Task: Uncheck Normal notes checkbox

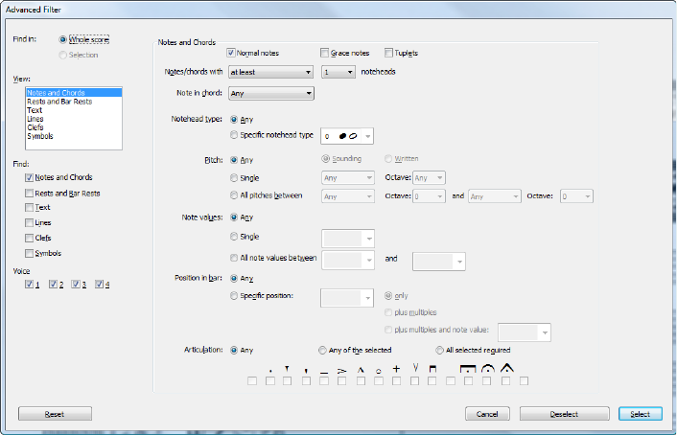Action: [231, 53]
